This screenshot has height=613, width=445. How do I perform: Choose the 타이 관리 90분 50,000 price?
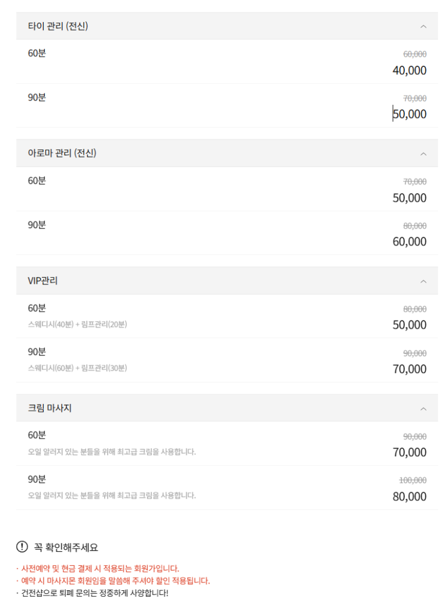point(410,114)
